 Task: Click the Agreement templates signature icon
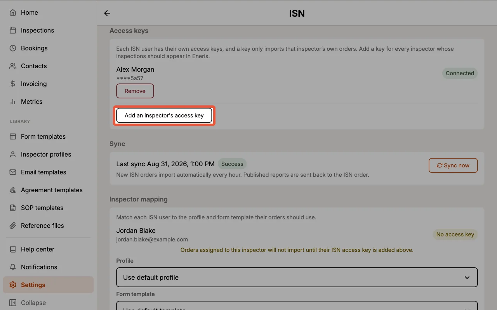click(13, 190)
